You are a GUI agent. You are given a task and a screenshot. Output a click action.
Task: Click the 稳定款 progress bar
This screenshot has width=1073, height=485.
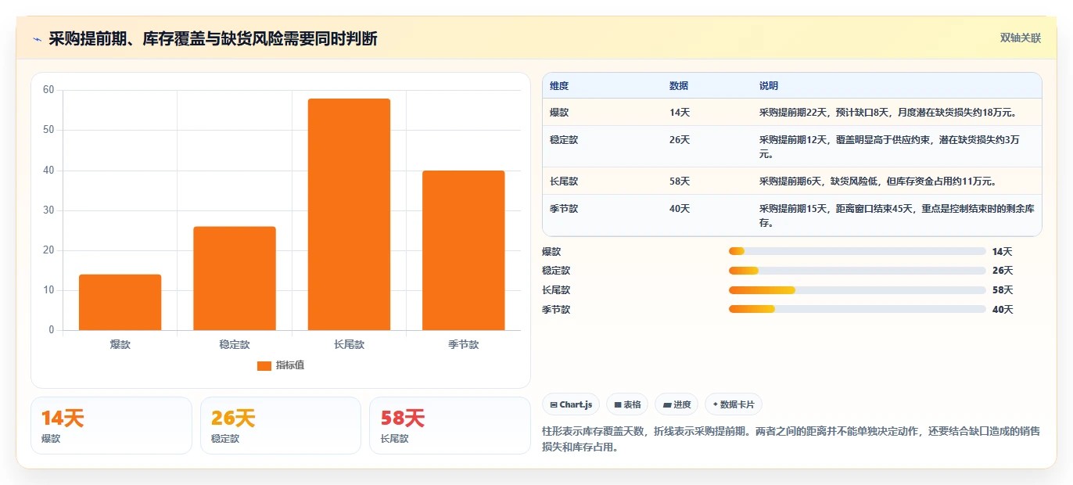point(856,271)
